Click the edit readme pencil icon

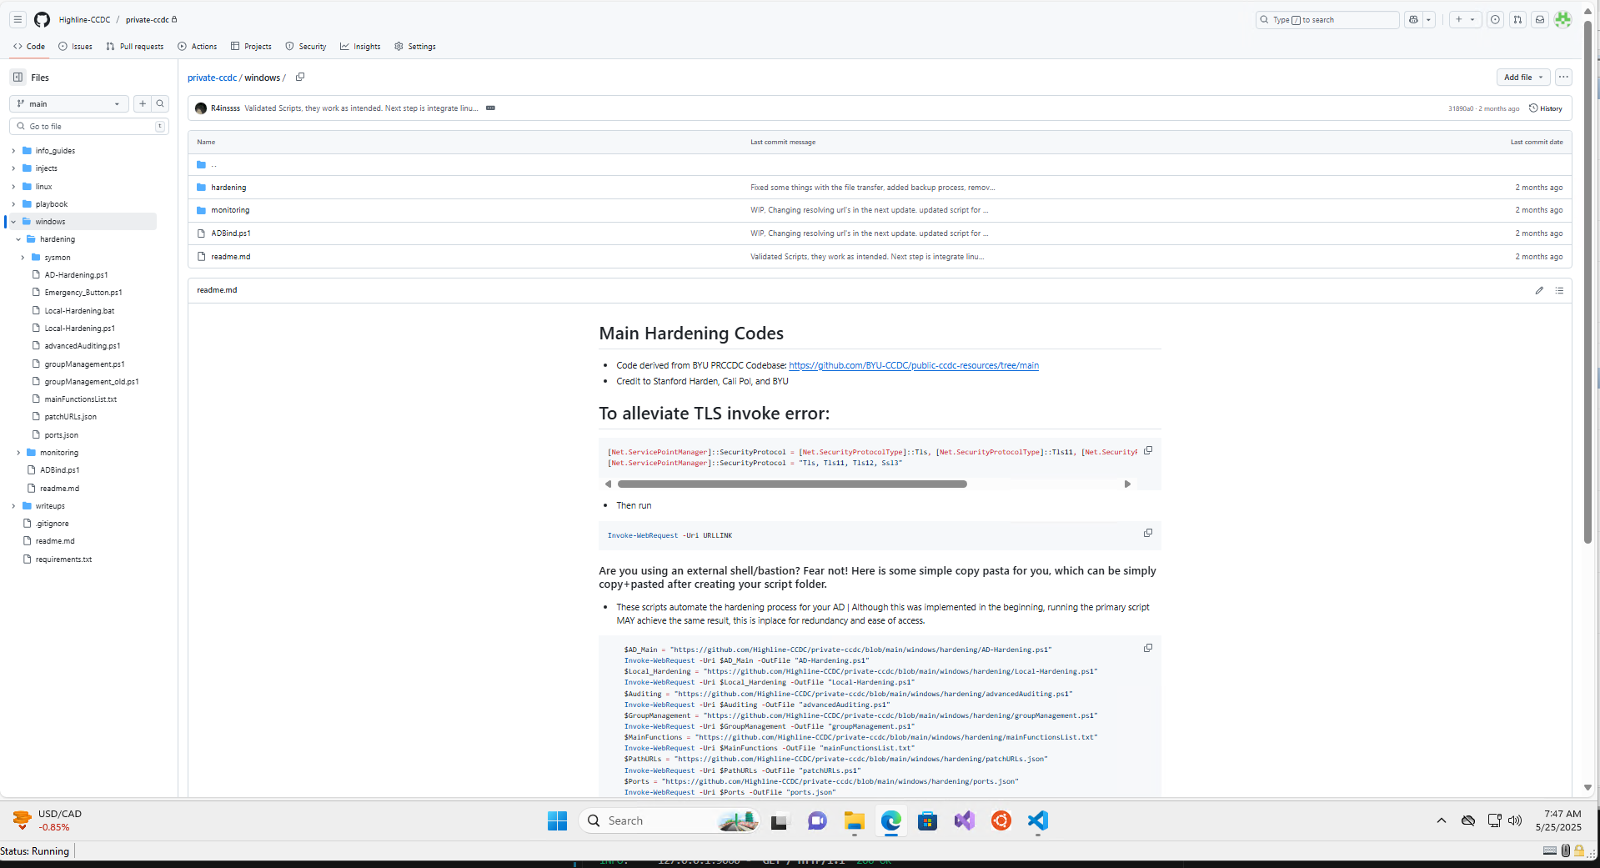point(1539,290)
